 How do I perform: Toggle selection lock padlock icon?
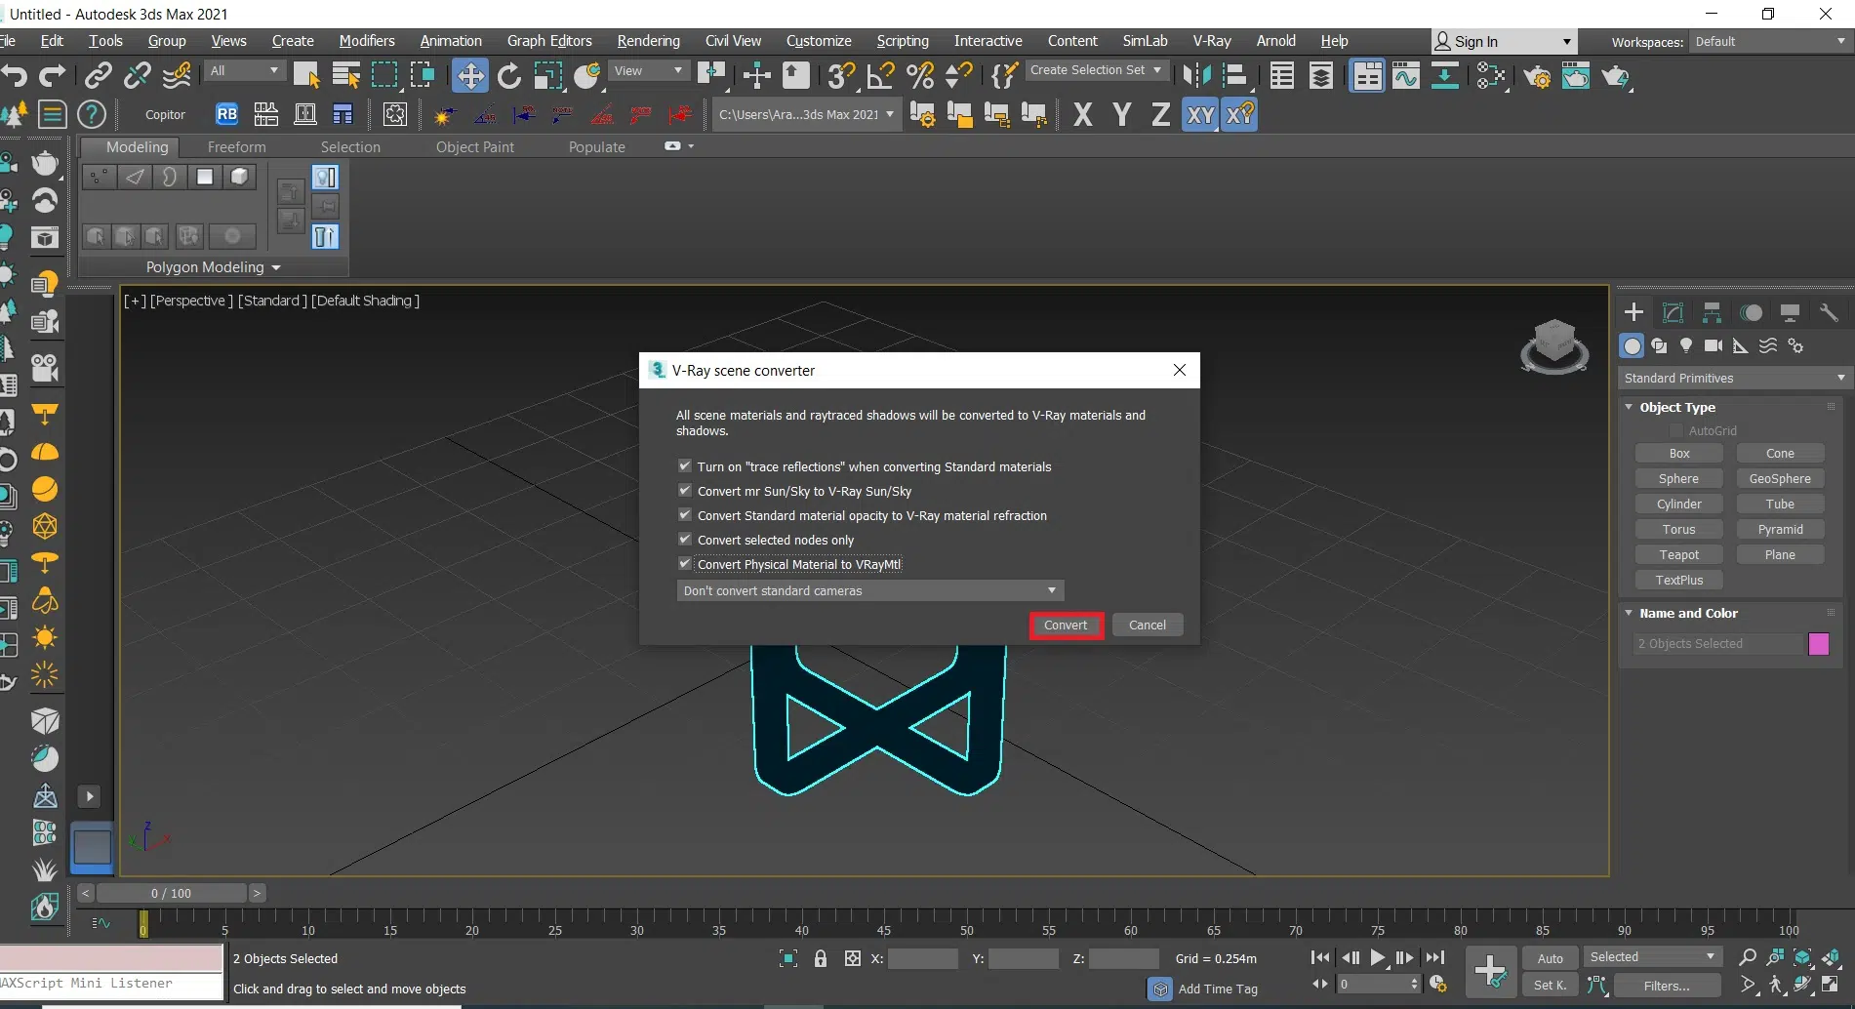coord(820,958)
